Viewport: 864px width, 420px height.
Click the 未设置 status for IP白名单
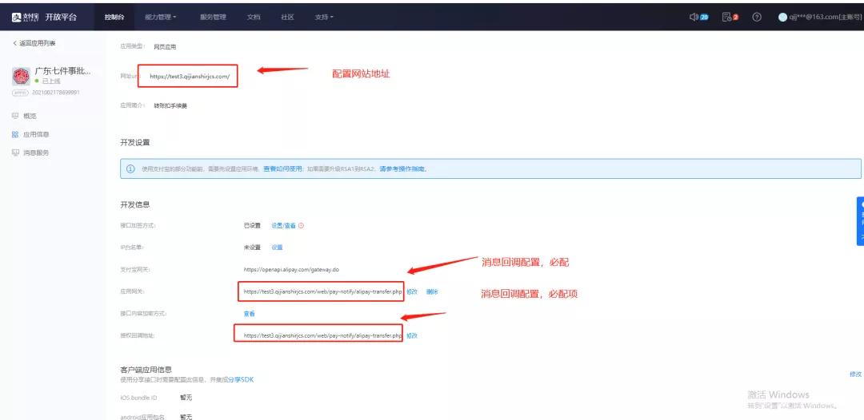point(252,248)
